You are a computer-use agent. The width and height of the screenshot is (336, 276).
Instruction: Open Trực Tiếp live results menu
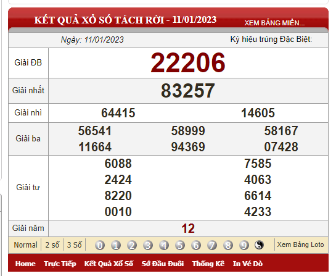[60, 264]
